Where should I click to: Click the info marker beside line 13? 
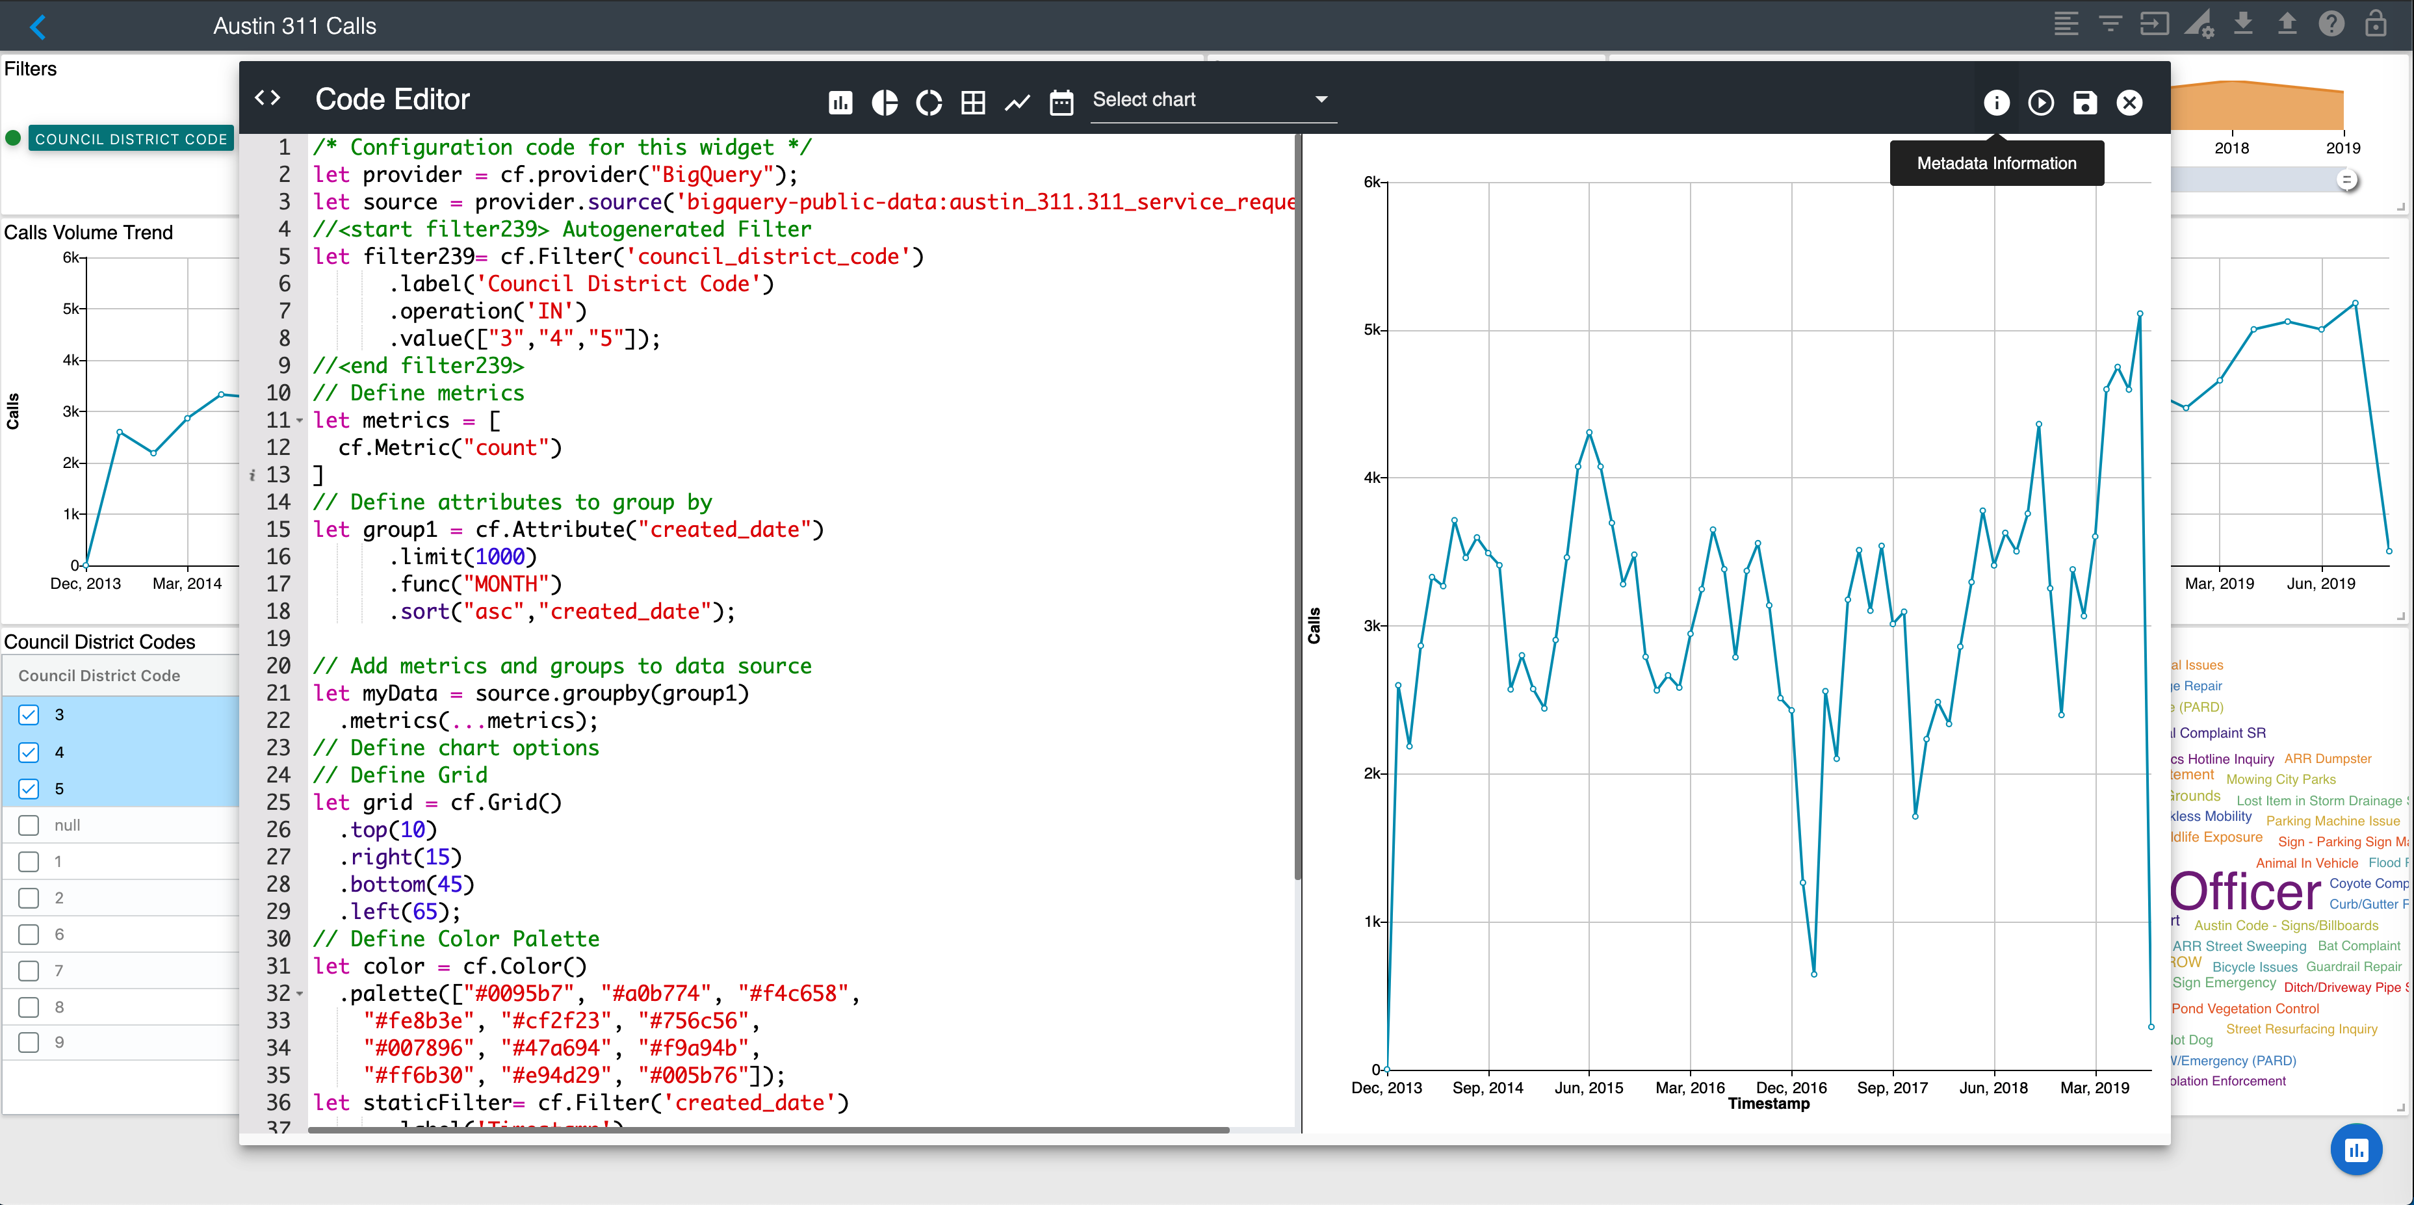pos(252,475)
